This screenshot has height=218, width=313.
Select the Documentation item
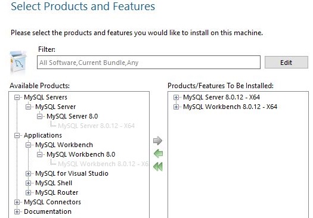(x=48, y=211)
